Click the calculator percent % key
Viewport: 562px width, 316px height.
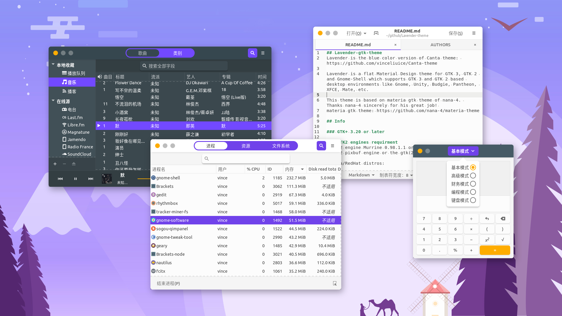455,250
